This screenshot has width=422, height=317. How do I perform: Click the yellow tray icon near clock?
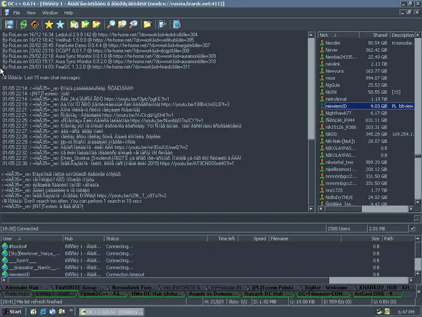point(387,312)
